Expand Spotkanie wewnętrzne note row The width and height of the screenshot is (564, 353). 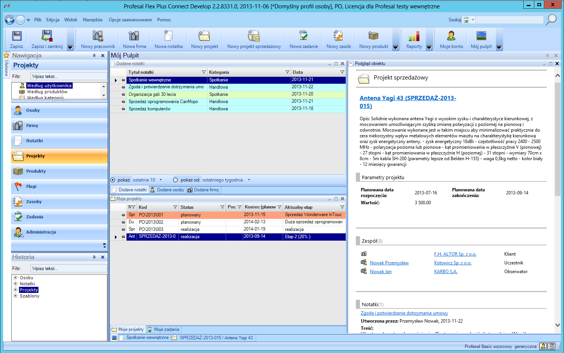click(x=123, y=80)
